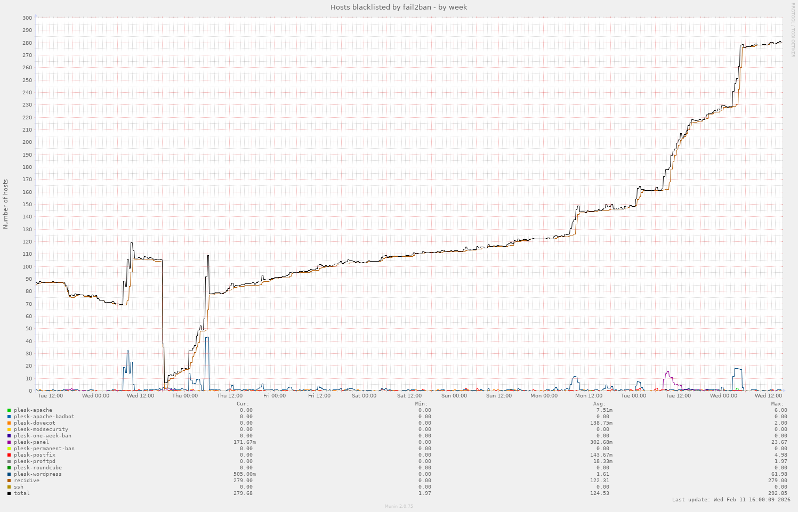This screenshot has width=798, height=512.
Task: Click the plesk-wordpress legend color square
Action: point(9,474)
